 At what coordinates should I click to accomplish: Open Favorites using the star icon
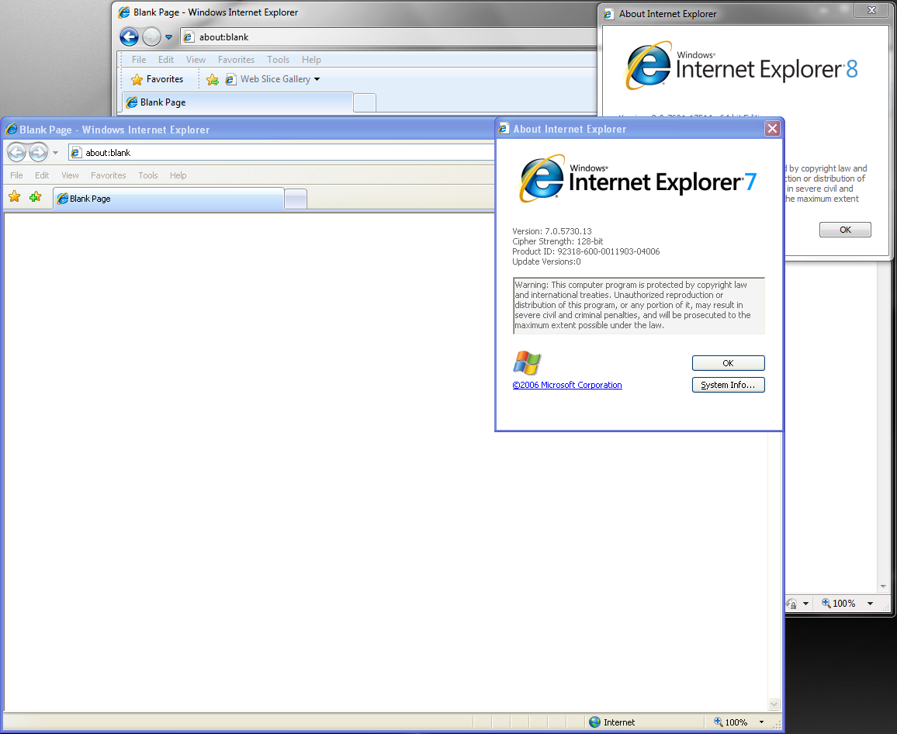(14, 198)
